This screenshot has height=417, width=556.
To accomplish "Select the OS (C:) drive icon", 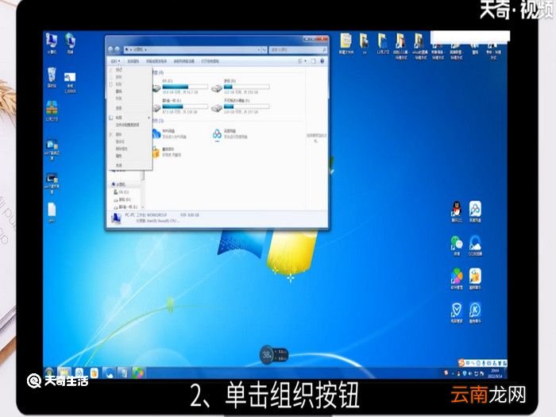I will [156, 88].
